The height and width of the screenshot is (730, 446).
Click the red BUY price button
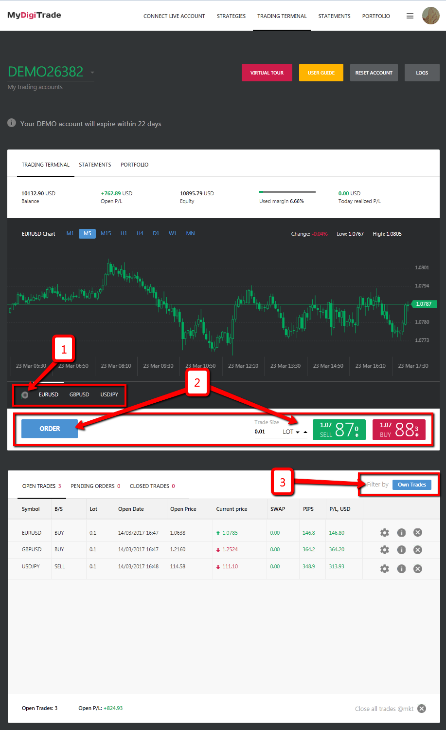399,430
